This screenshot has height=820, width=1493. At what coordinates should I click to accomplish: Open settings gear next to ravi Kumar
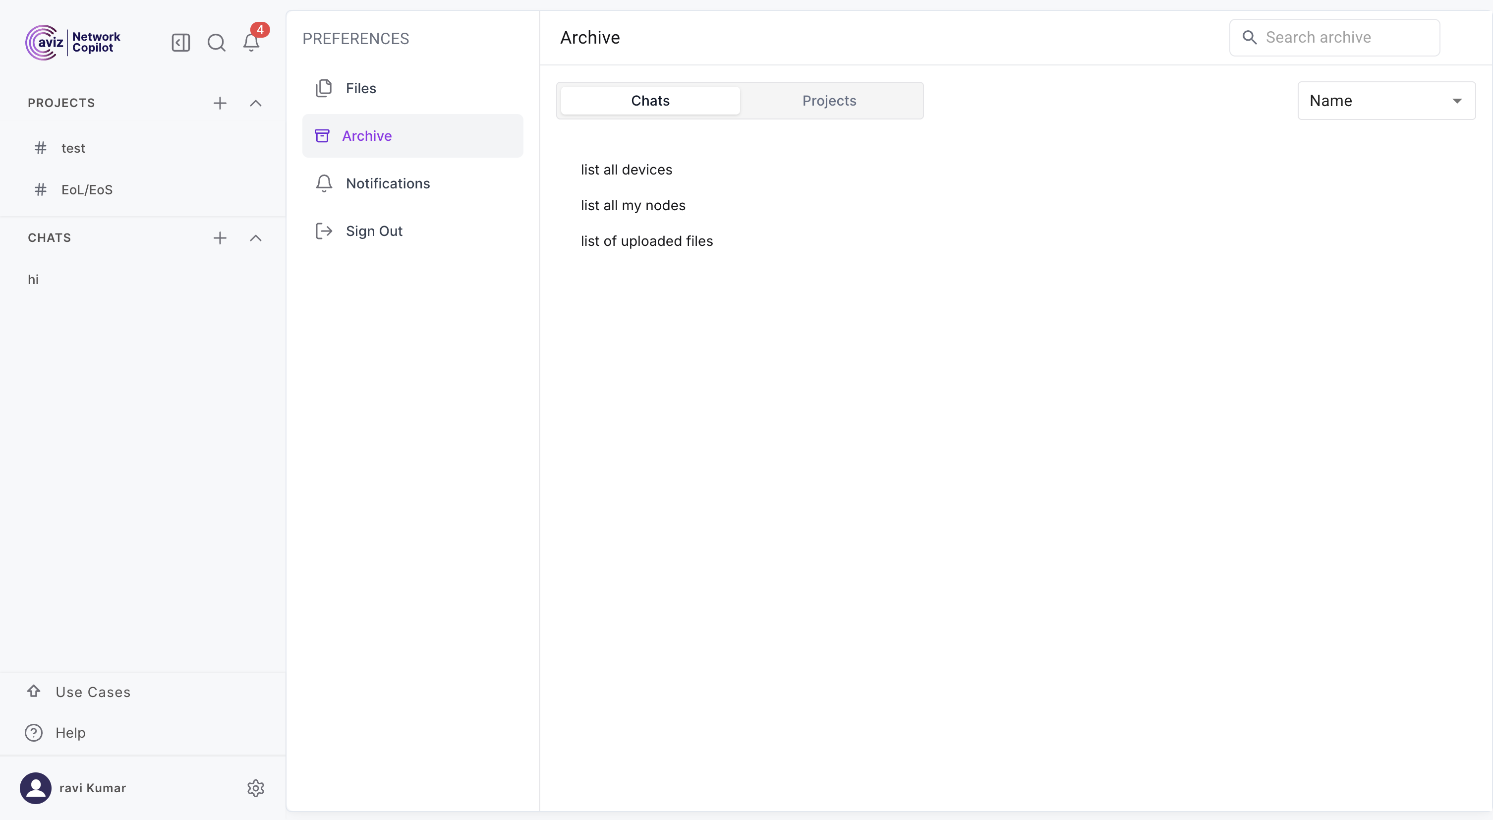(256, 788)
